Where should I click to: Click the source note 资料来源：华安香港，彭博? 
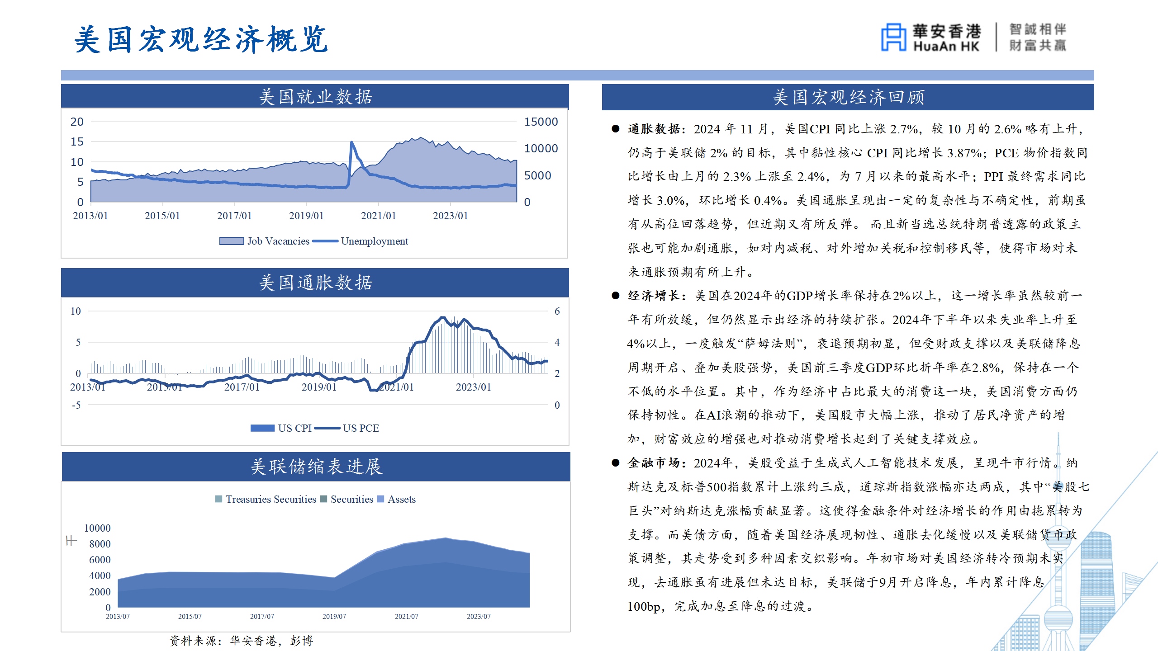242,641
